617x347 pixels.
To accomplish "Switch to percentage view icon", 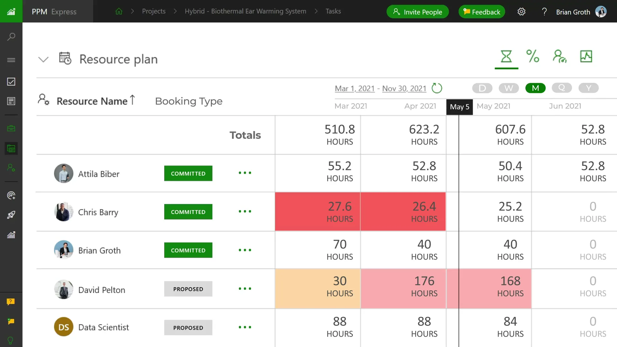I will click(x=532, y=57).
